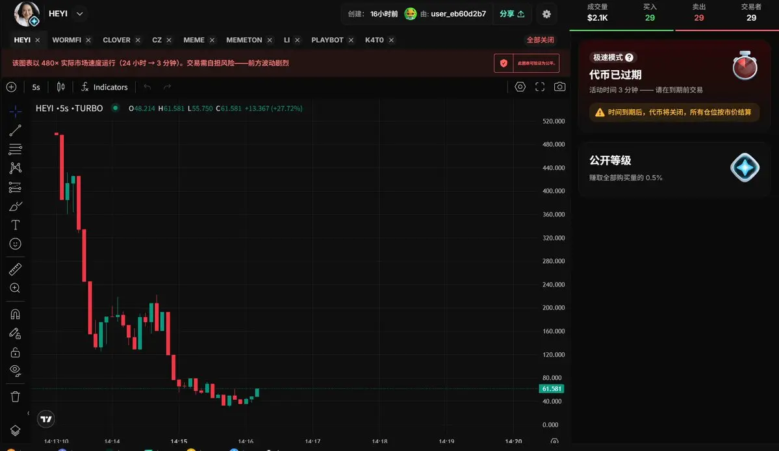
Task: Open the HEYI token dropdown
Action: pyautogui.click(x=79, y=14)
